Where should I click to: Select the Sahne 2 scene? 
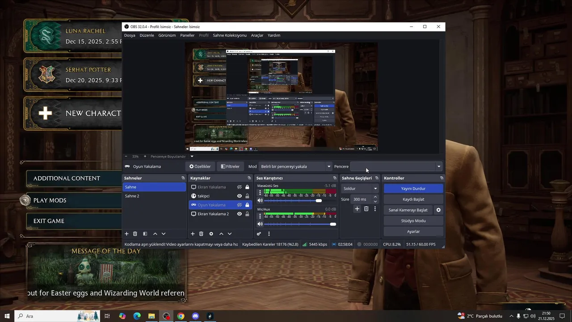pos(154,196)
